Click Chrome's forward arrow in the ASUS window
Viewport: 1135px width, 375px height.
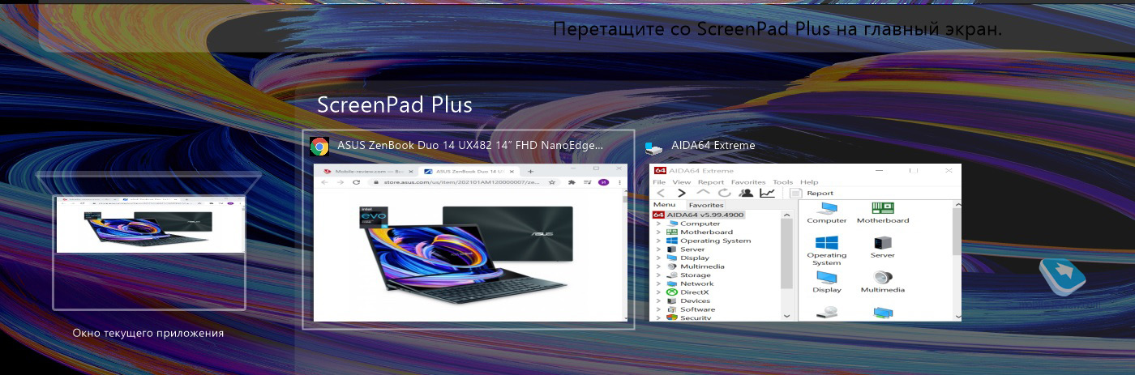[x=339, y=183]
